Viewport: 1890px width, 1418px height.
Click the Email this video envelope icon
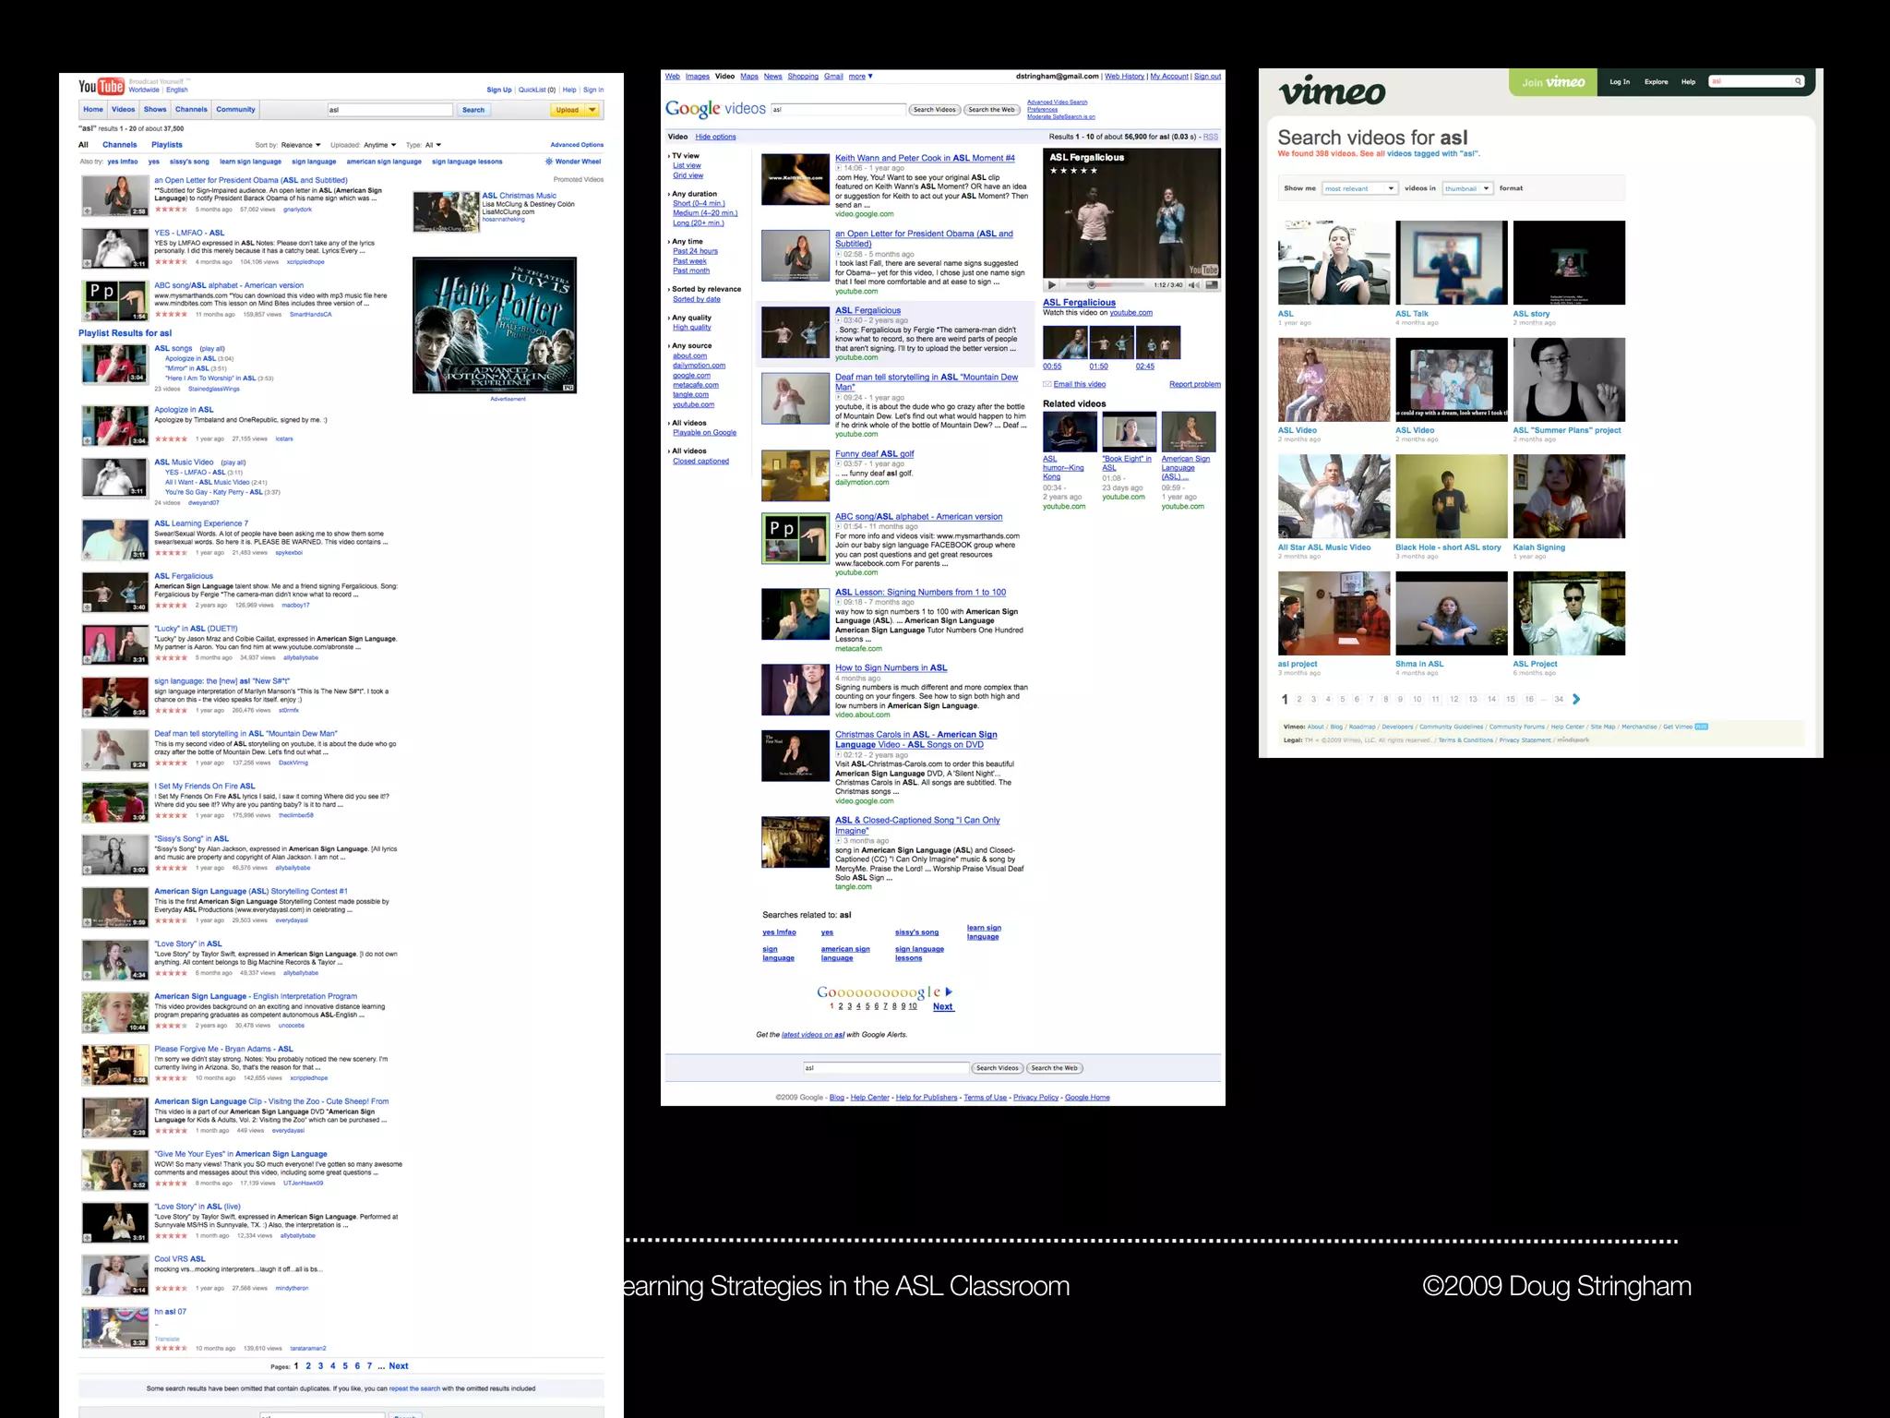[1047, 384]
